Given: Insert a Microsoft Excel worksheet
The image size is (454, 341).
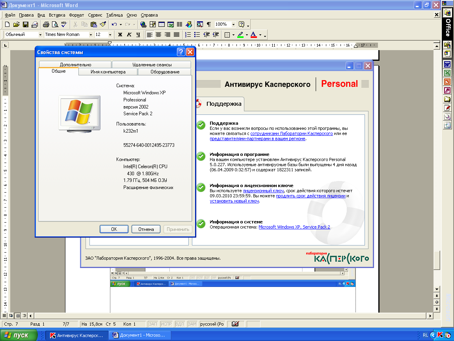Looking at the screenshot, I should [x=171, y=24].
